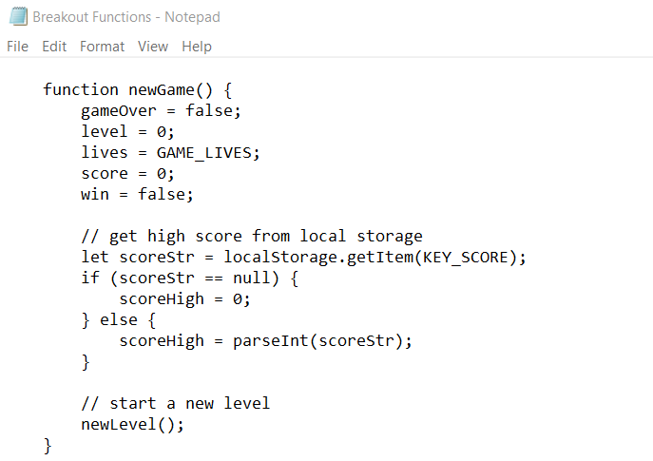Click the gameOver = false line
Viewport: 653px width, 461px height.
[161, 110]
